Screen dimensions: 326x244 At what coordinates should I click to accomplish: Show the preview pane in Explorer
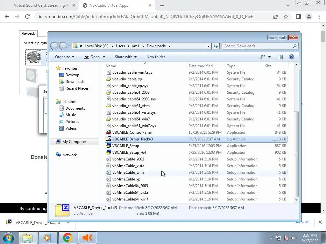pos(280,57)
